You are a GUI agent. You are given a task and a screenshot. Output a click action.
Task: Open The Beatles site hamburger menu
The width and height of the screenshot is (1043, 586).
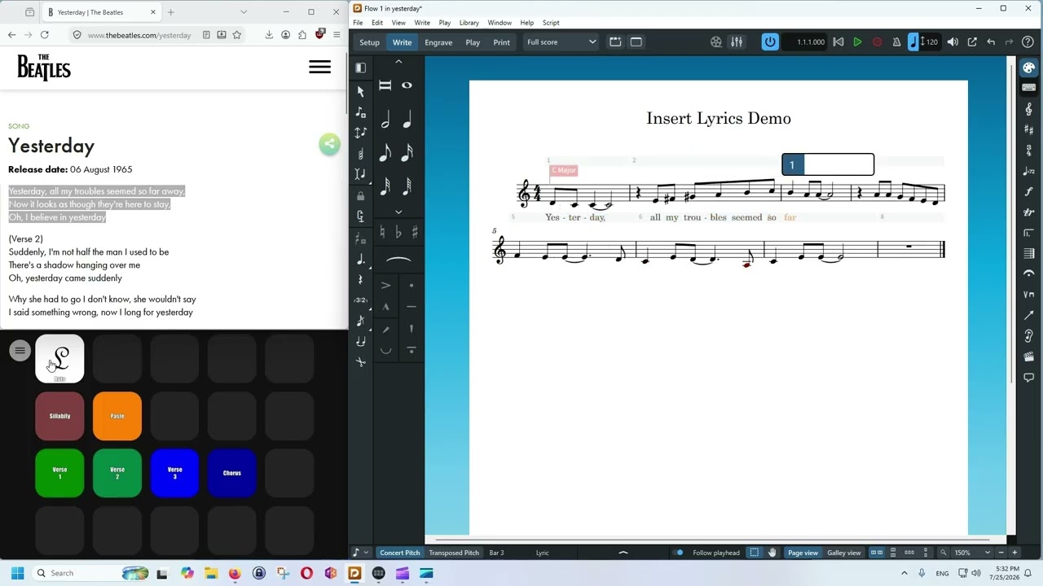pyautogui.click(x=320, y=68)
